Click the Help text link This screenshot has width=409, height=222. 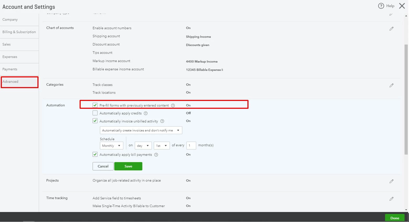(x=390, y=6)
